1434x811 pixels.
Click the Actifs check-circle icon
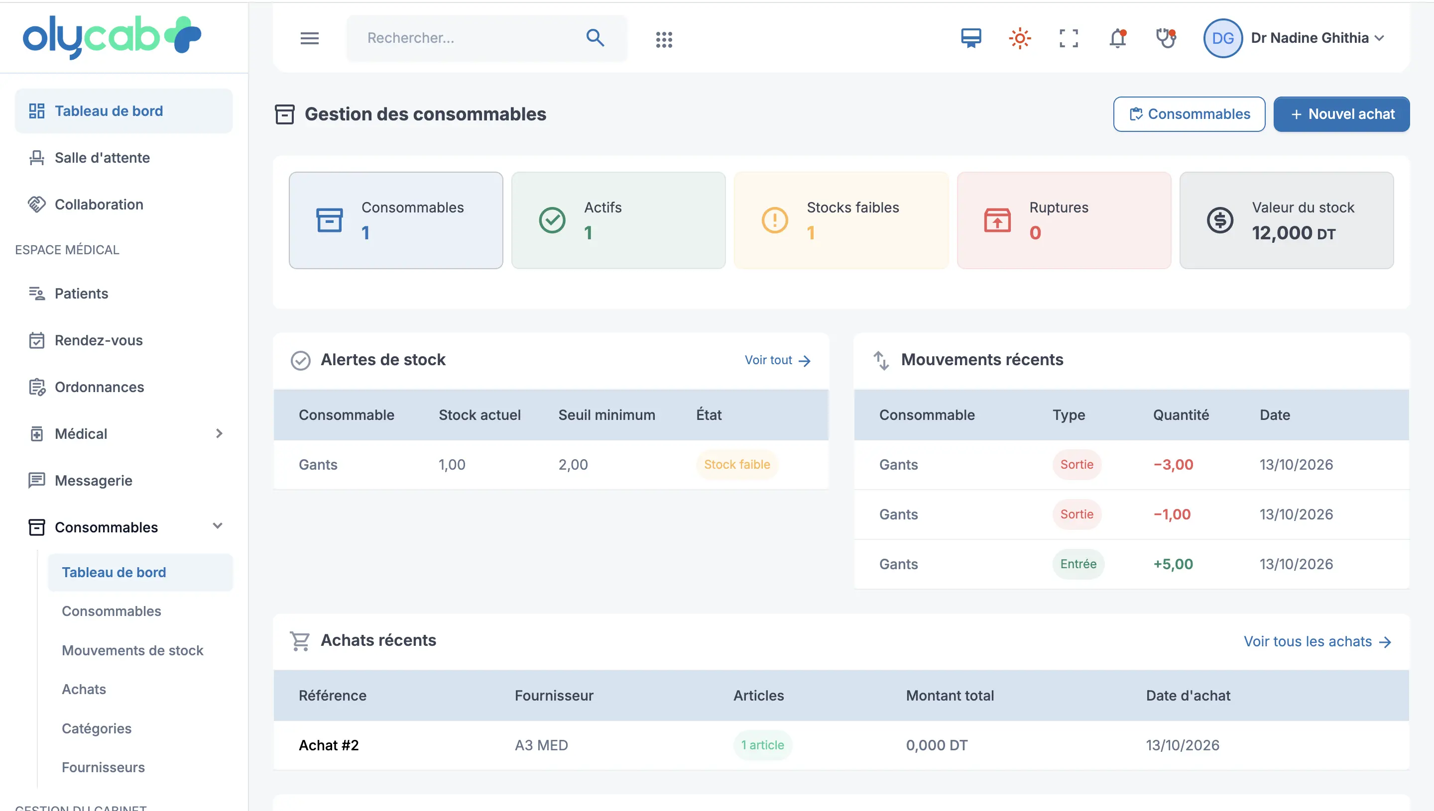(552, 220)
